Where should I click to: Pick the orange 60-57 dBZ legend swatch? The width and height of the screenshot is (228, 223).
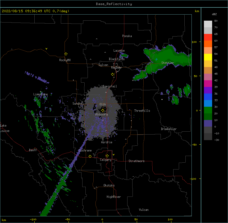pyautogui.click(x=208, y=44)
